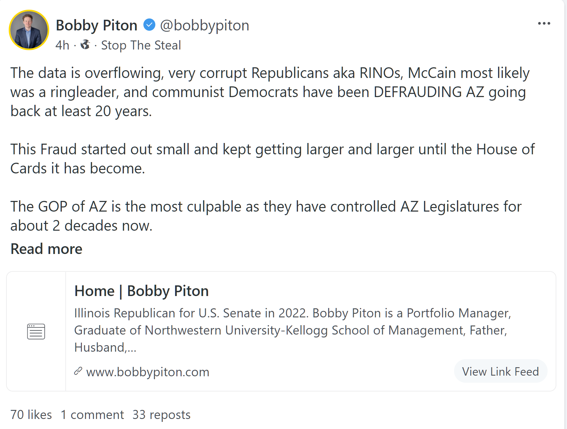Open the Home | Bobby Piton link title
567x429 pixels.
click(141, 291)
